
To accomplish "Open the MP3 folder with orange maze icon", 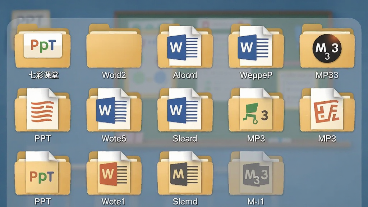I will coord(327,110).
